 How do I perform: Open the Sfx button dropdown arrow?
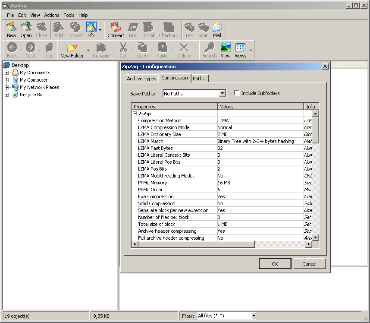[100, 30]
